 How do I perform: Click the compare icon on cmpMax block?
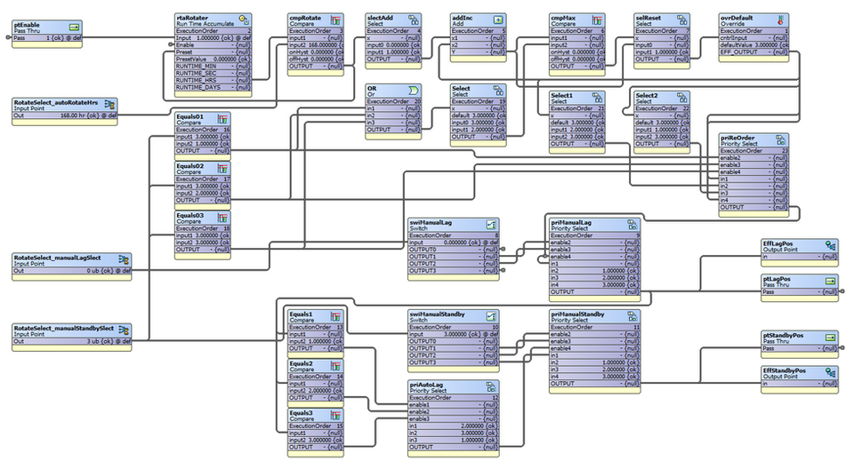point(598,20)
